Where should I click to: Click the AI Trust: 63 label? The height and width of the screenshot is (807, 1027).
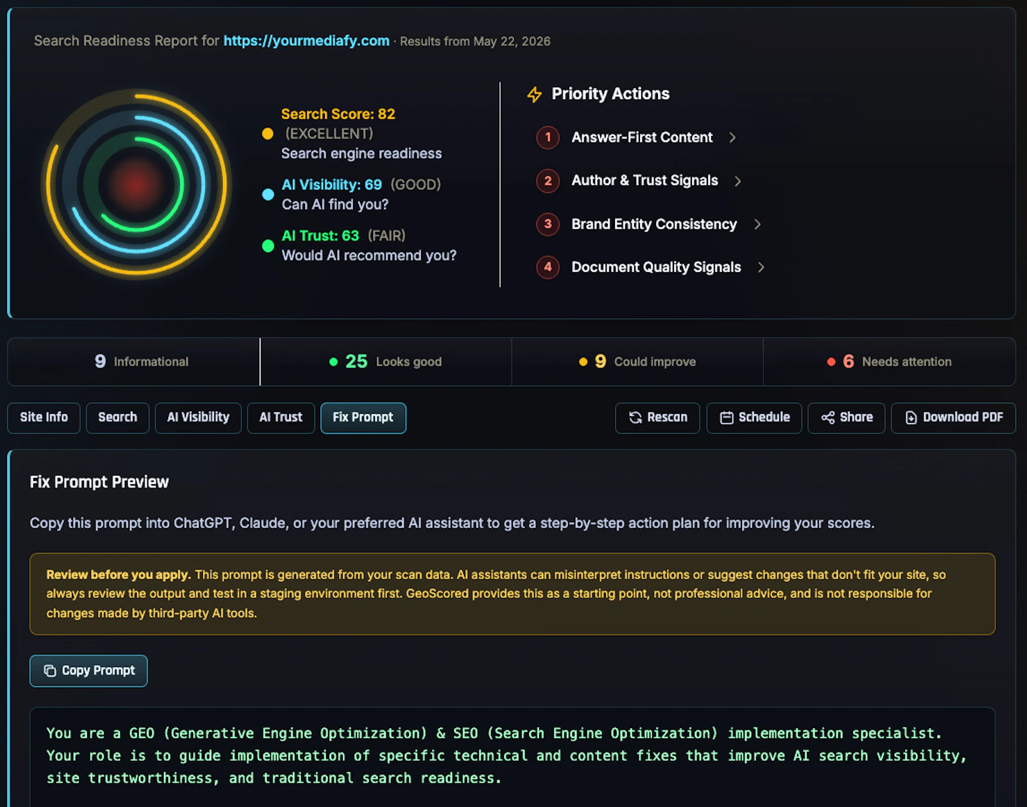tap(320, 235)
